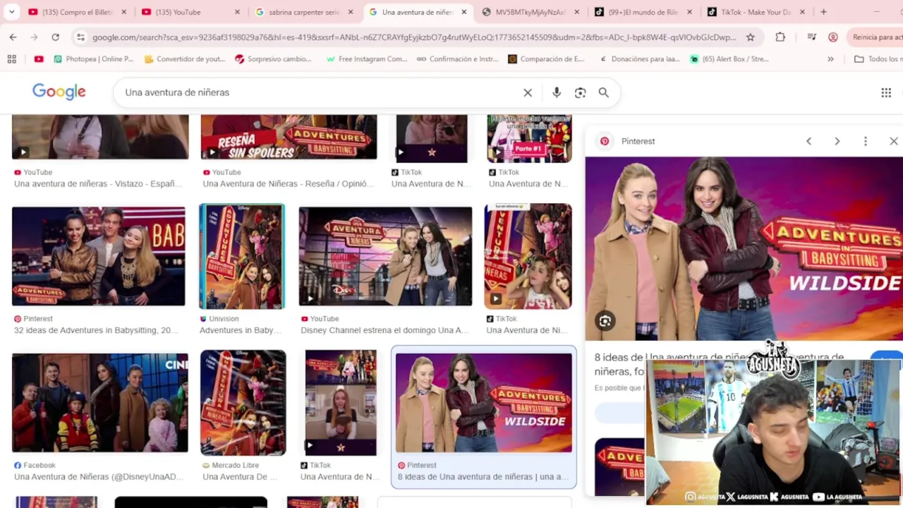This screenshot has height=508, width=903.
Task: Open Univision Adventures in Baby thumbnail
Action: 242,256
